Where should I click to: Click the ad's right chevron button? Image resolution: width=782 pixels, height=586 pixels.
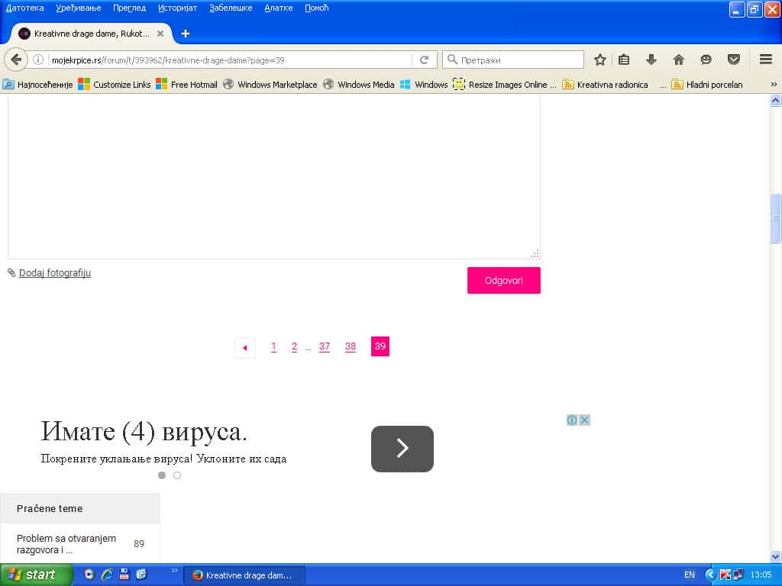click(x=402, y=449)
